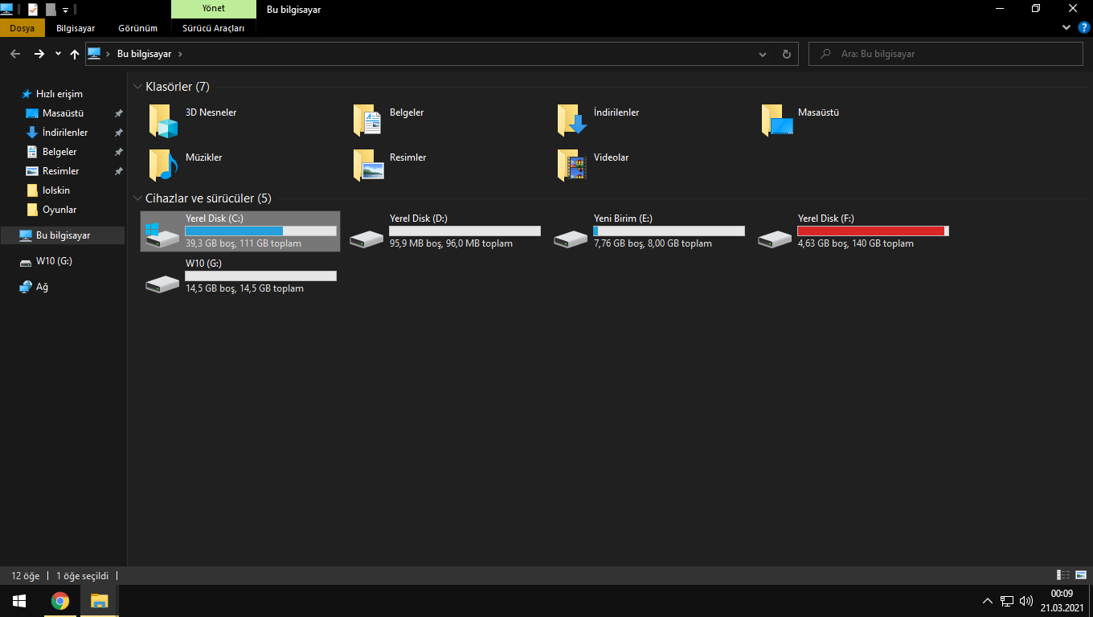Select Ağ in the navigation pane

point(42,287)
